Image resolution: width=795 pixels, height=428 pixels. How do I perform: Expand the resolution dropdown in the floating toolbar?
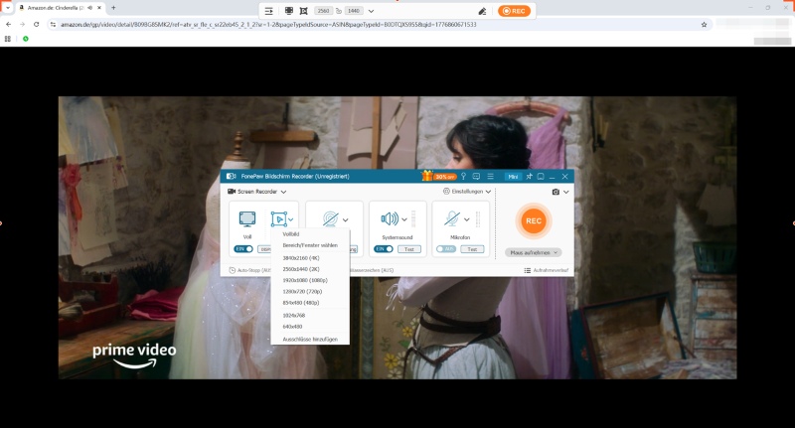371,11
